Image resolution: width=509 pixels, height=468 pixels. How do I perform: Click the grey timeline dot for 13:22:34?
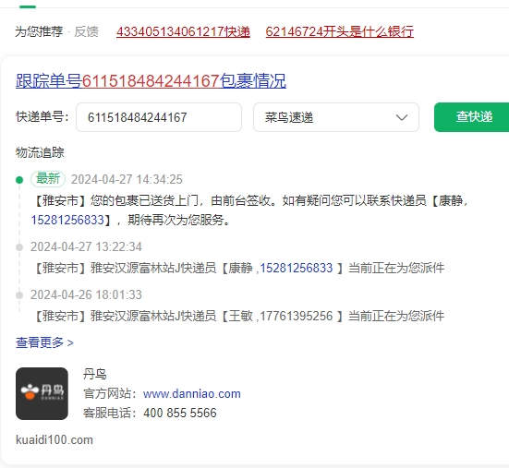coord(19,247)
